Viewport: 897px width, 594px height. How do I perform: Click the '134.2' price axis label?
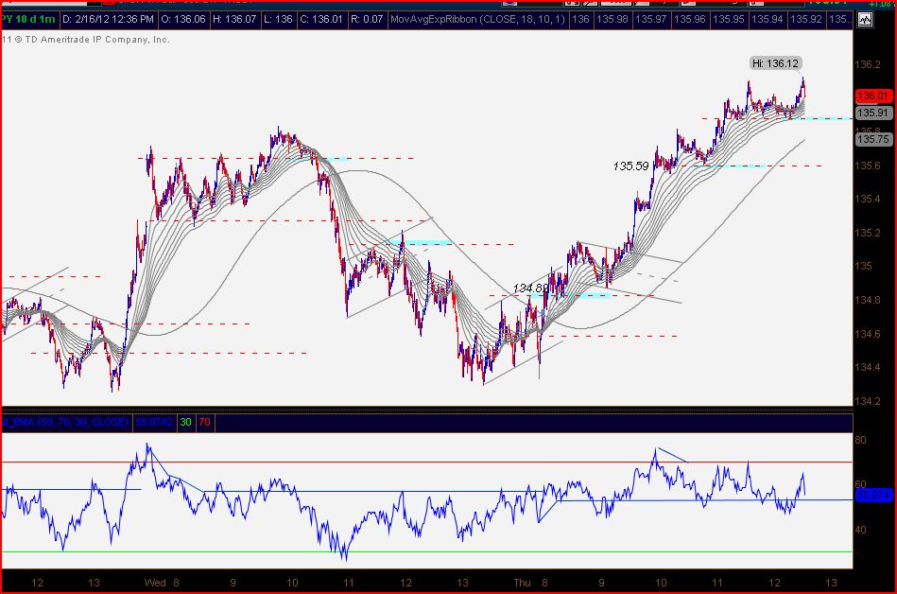(868, 401)
